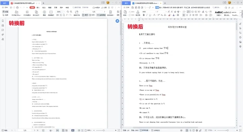The width and height of the screenshot is (243, 132).
Task: Click the page number field in PDF toolbar
Action: (x=94, y=12)
